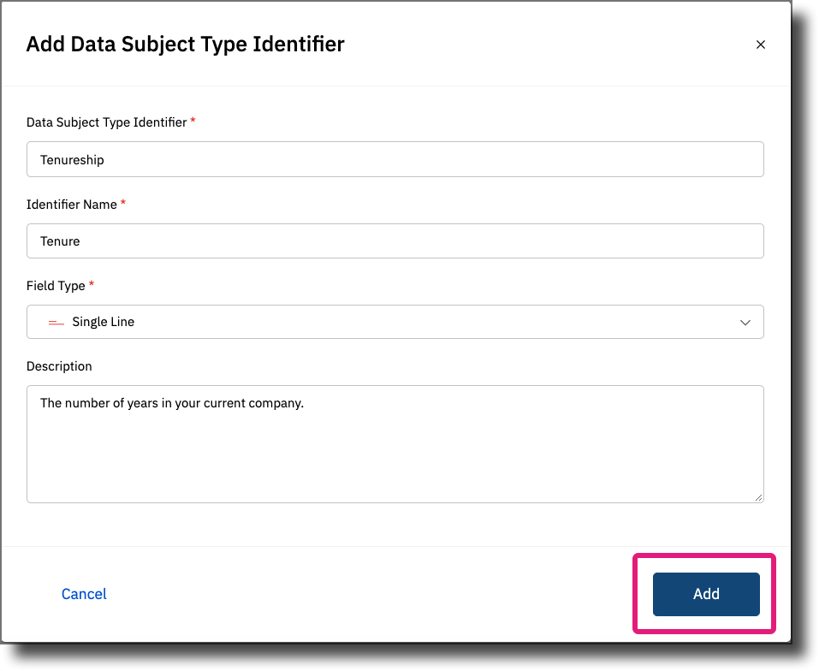Click the Cancel link

(x=83, y=594)
